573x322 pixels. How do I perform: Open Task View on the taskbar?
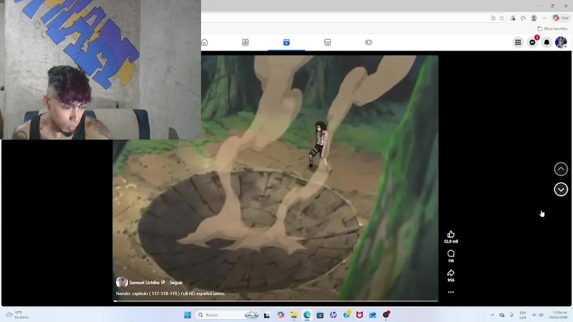click(x=267, y=315)
